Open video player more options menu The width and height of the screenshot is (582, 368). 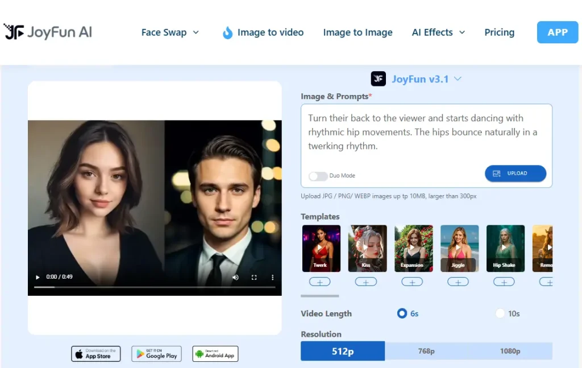point(272,277)
